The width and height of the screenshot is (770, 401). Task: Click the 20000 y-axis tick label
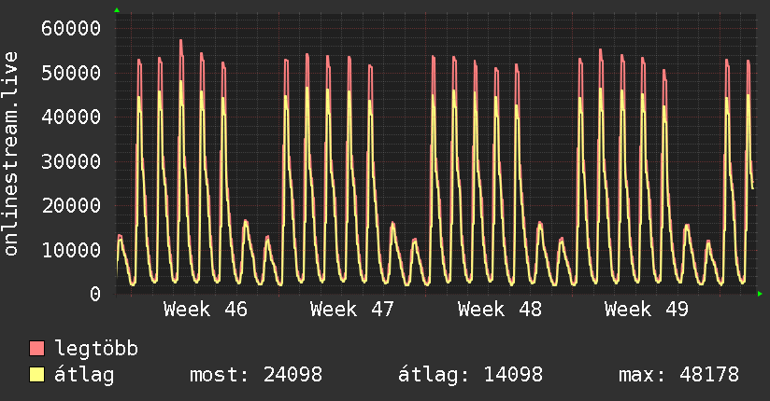pos(71,205)
